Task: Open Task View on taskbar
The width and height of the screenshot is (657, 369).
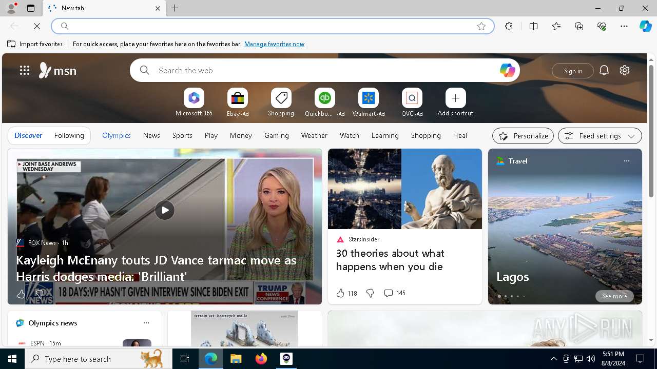Action: (185, 359)
